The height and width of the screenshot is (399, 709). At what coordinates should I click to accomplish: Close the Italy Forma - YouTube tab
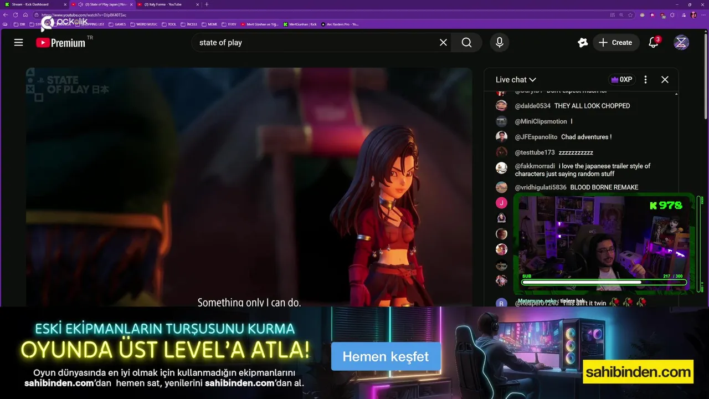coord(197,4)
